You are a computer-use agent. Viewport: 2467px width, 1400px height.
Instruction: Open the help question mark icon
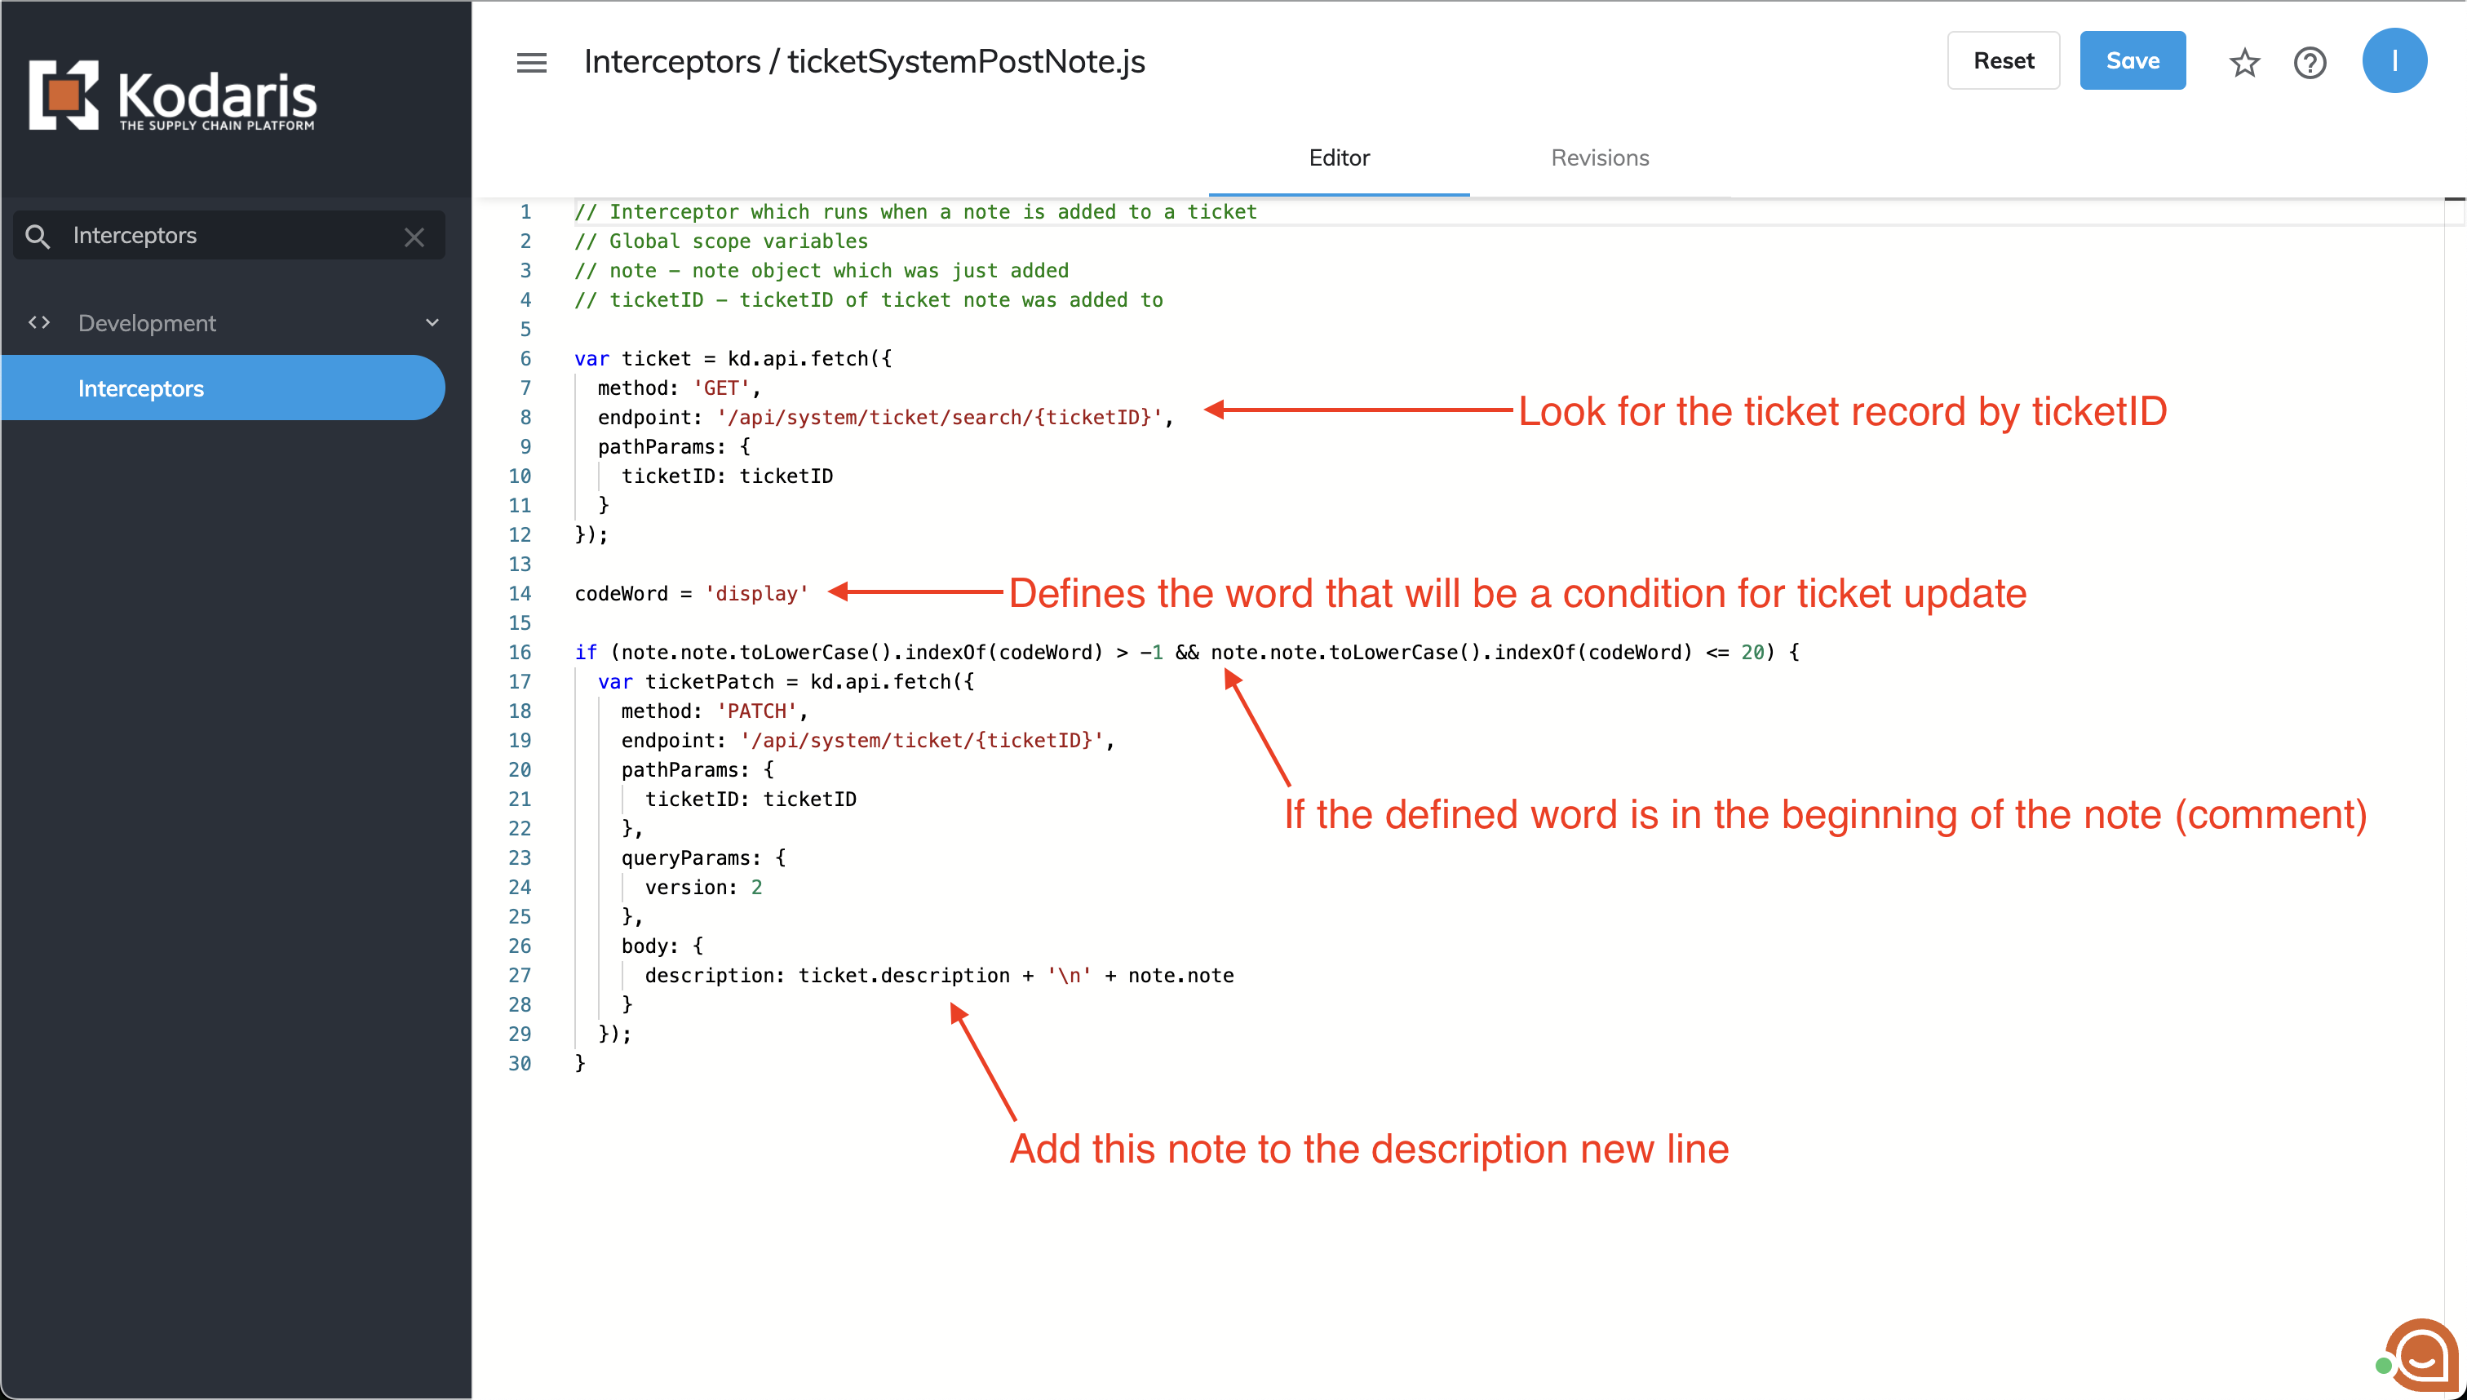[2310, 63]
